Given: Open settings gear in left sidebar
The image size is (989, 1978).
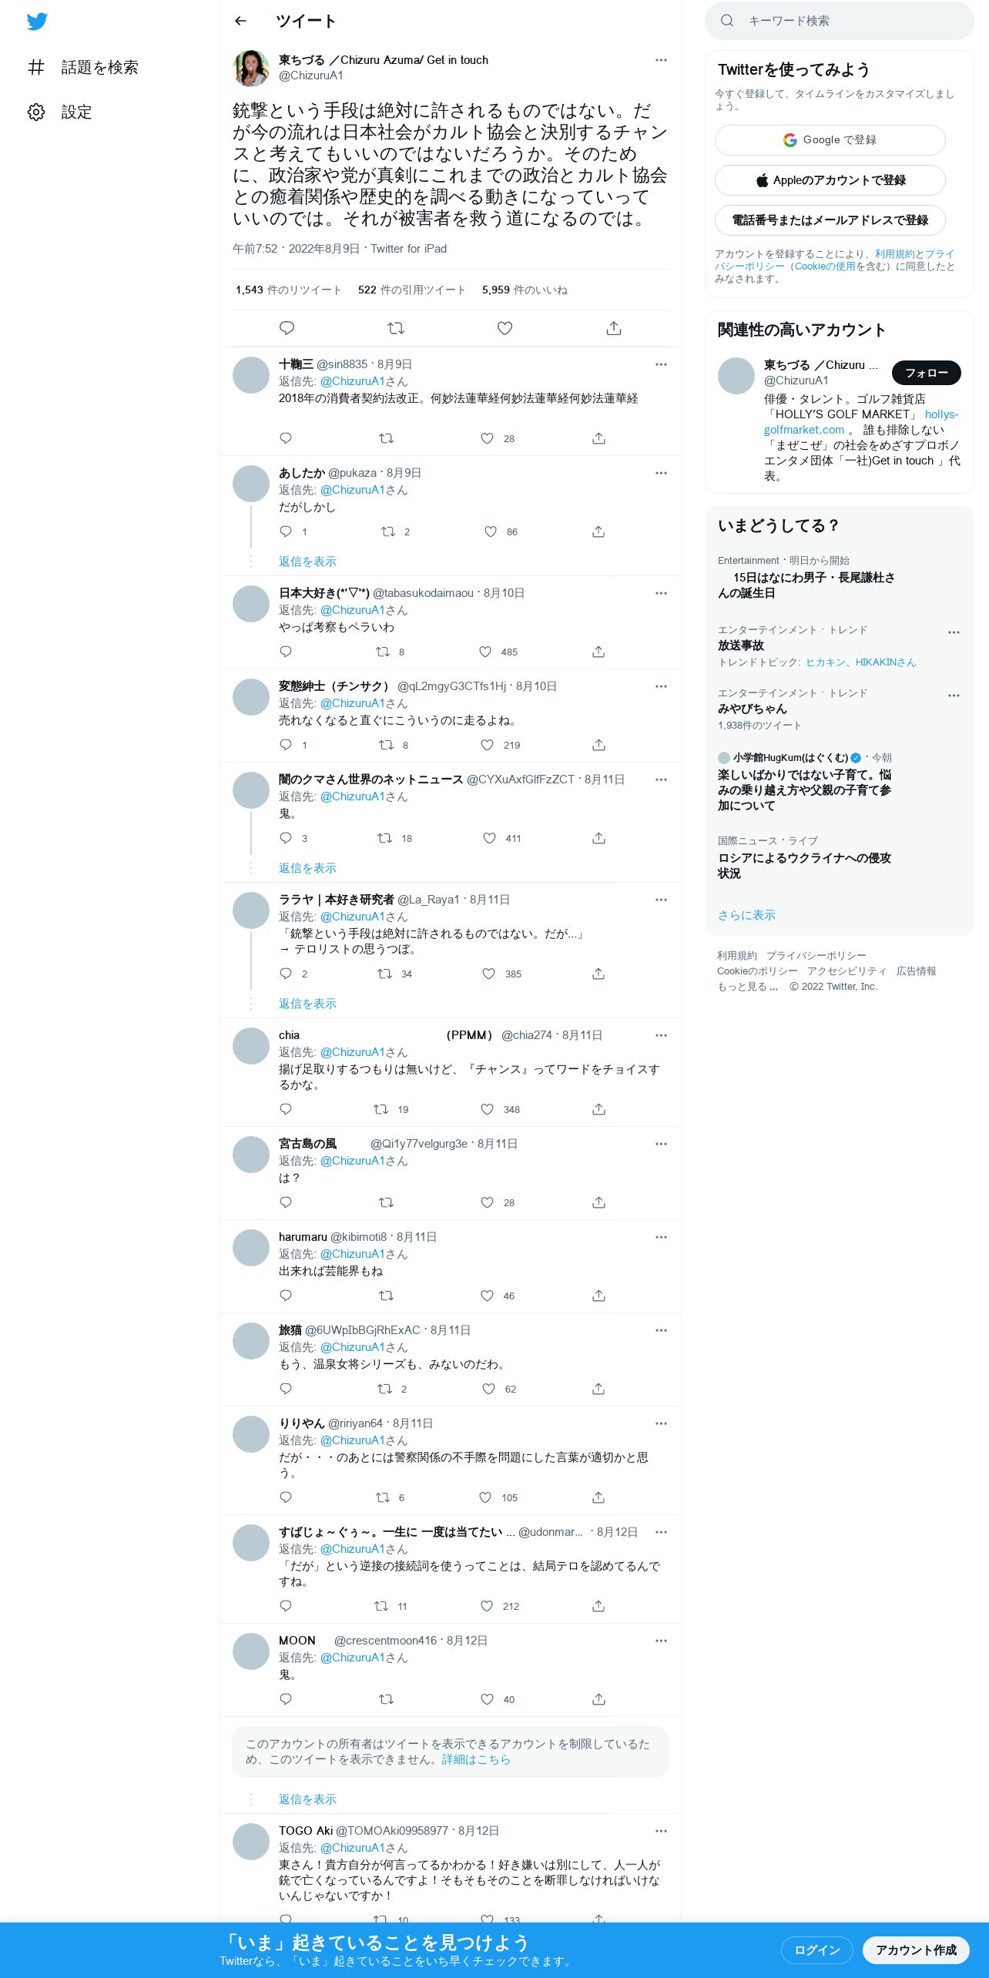Looking at the screenshot, I should 36,112.
